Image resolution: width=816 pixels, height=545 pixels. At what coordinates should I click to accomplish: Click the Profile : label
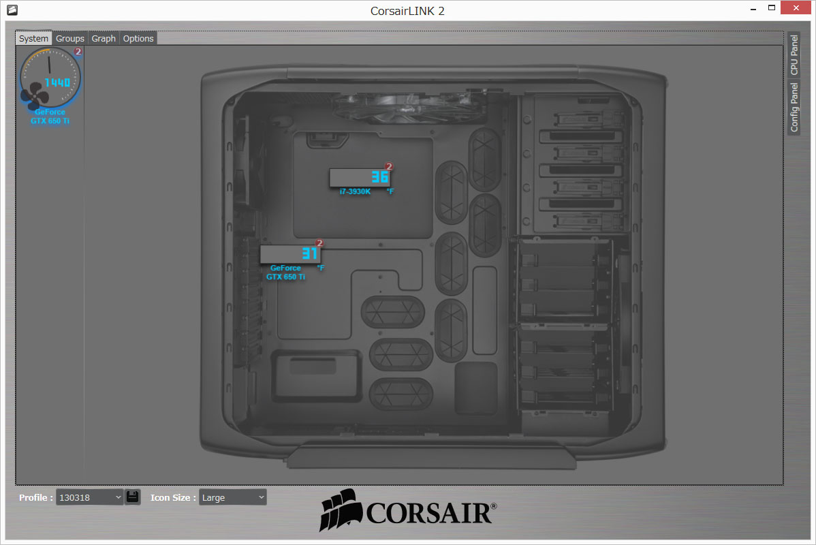click(36, 497)
